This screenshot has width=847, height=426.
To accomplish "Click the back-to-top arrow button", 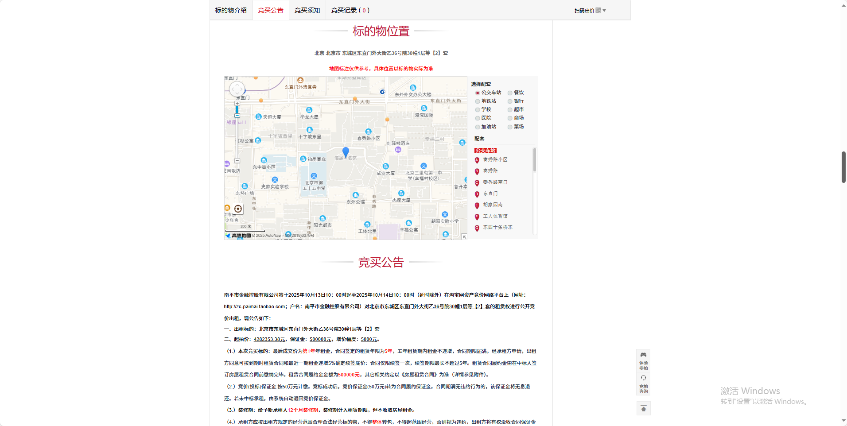I will pos(643,408).
